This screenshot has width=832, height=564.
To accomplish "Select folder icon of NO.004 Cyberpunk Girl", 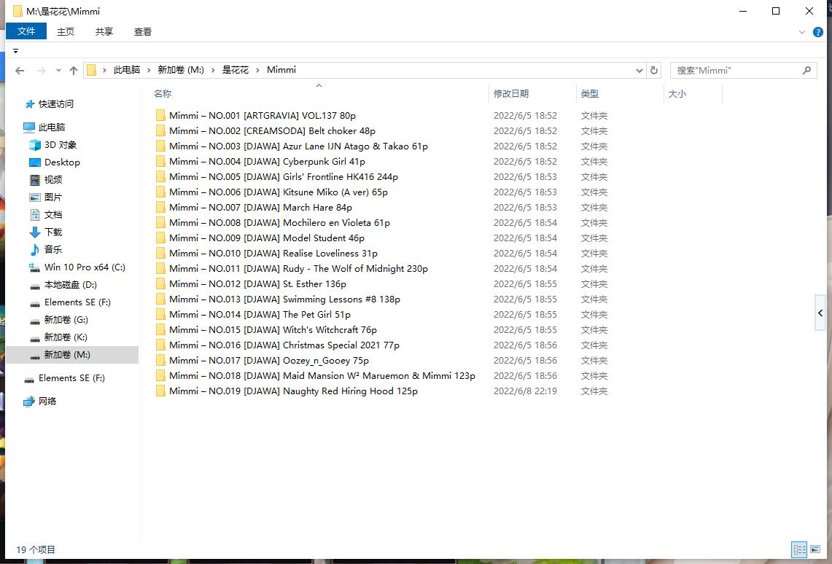I will [x=160, y=162].
